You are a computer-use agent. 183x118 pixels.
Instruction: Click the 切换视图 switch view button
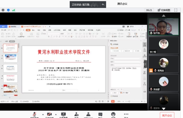tap(164, 10)
